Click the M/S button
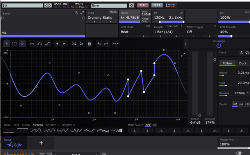 (x=157, y=5)
